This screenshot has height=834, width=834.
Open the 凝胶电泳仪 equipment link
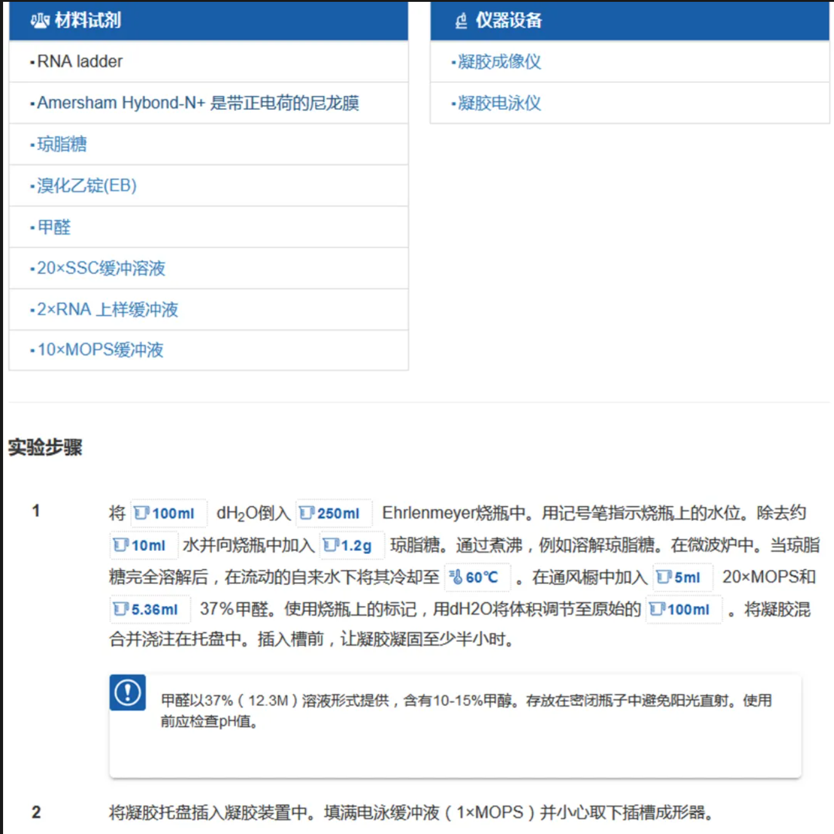point(499,103)
